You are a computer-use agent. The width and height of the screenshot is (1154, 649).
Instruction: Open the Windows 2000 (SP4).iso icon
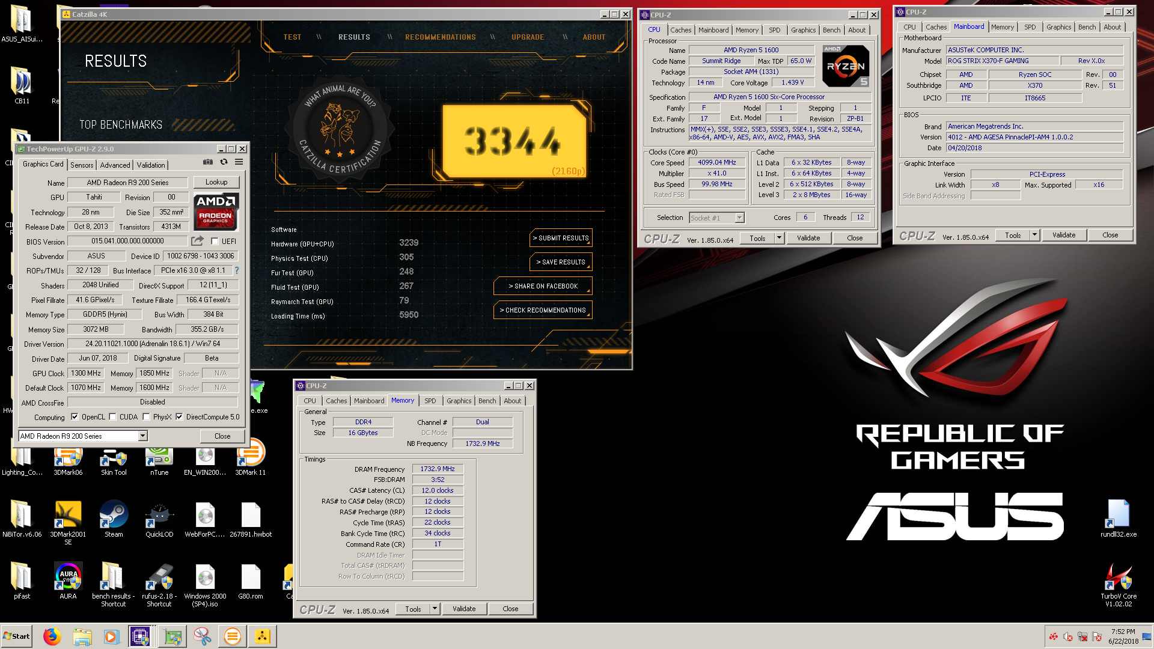click(205, 585)
